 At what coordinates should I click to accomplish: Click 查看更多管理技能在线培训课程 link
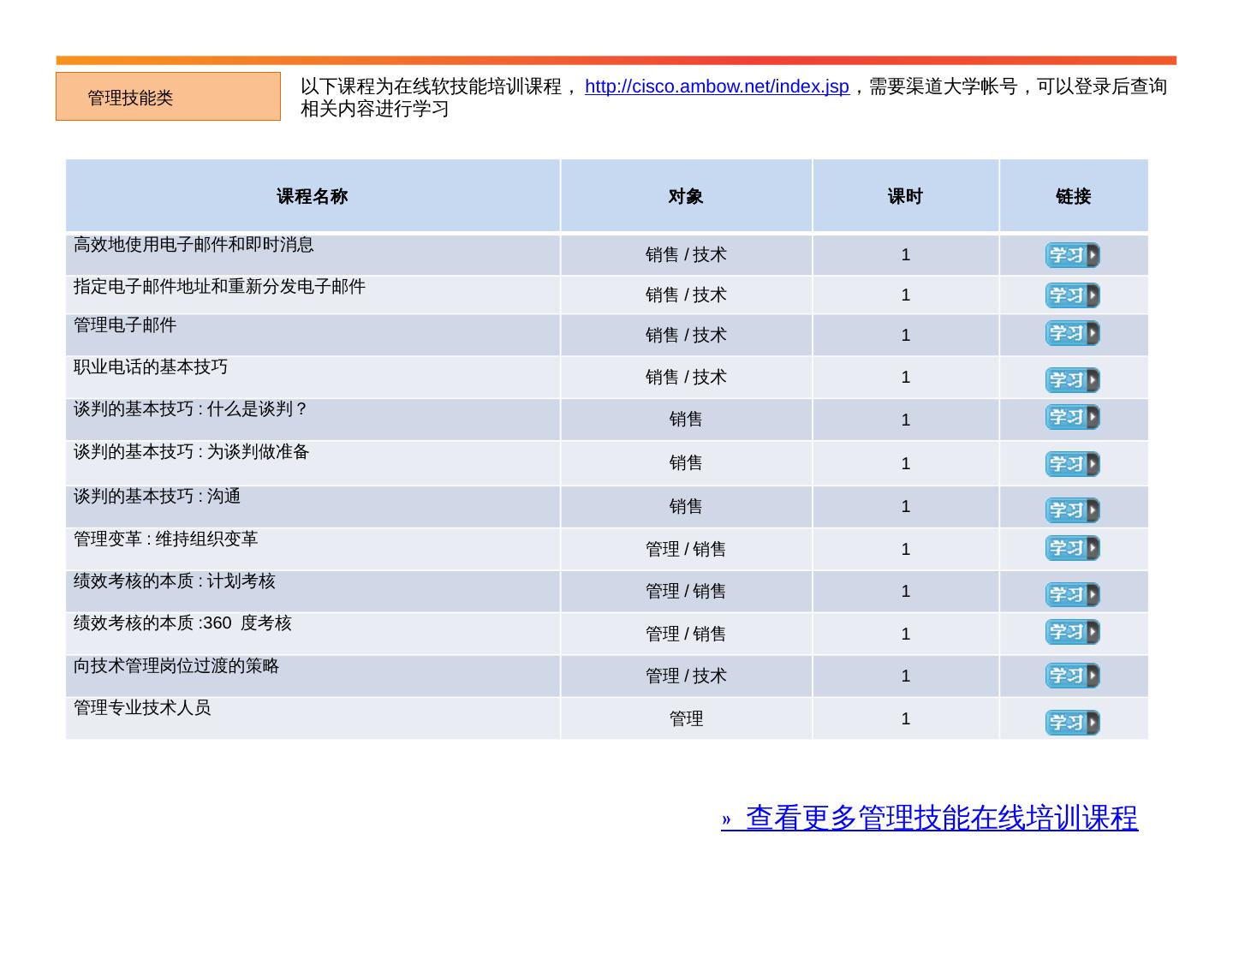[x=930, y=818]
